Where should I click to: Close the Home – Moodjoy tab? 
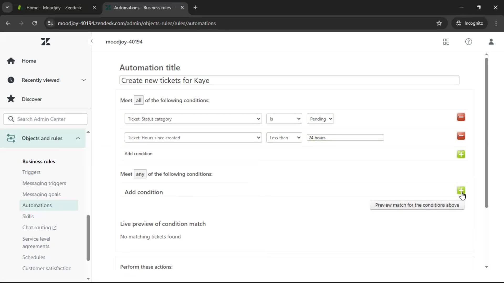(94, 8)
